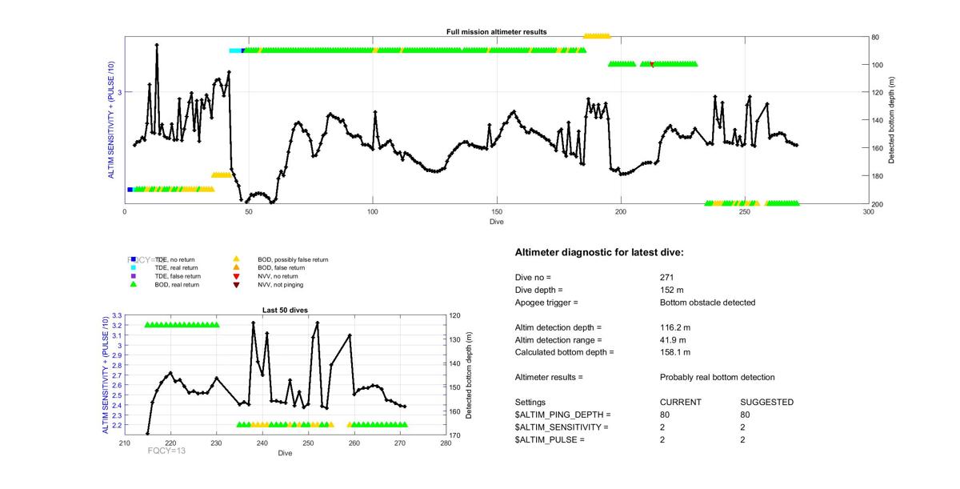Click the red NVV marker near dive 212 in top plot
Image resolution: width=960 pixels, height=489 pixels.
point(652,64)
